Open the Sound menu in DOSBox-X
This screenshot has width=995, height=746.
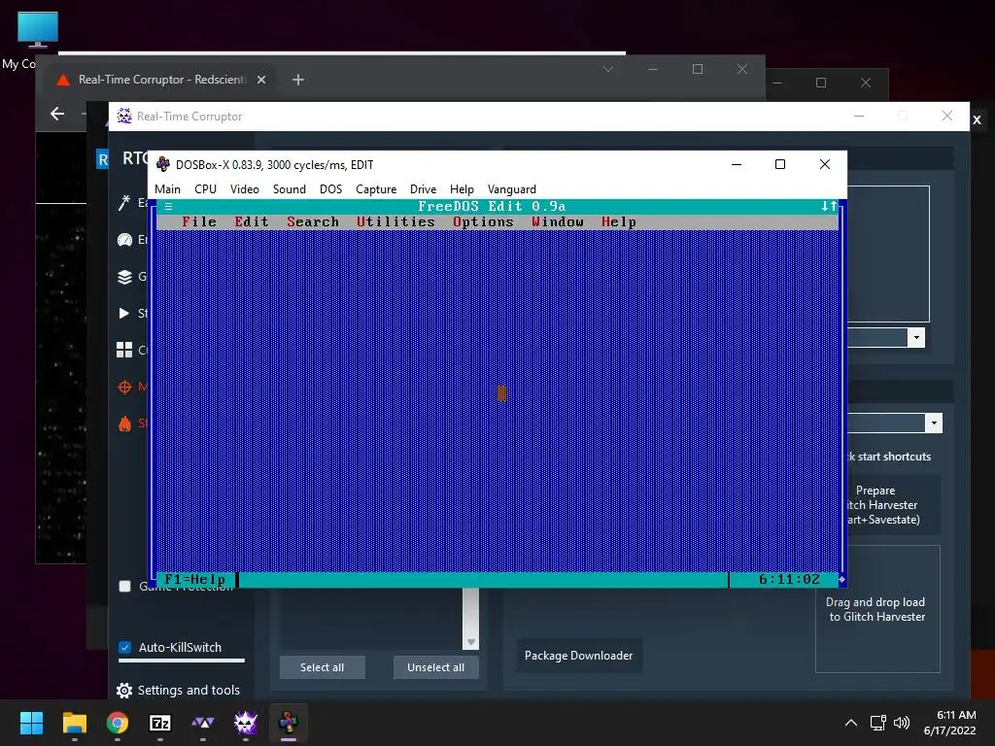(290, 189)
